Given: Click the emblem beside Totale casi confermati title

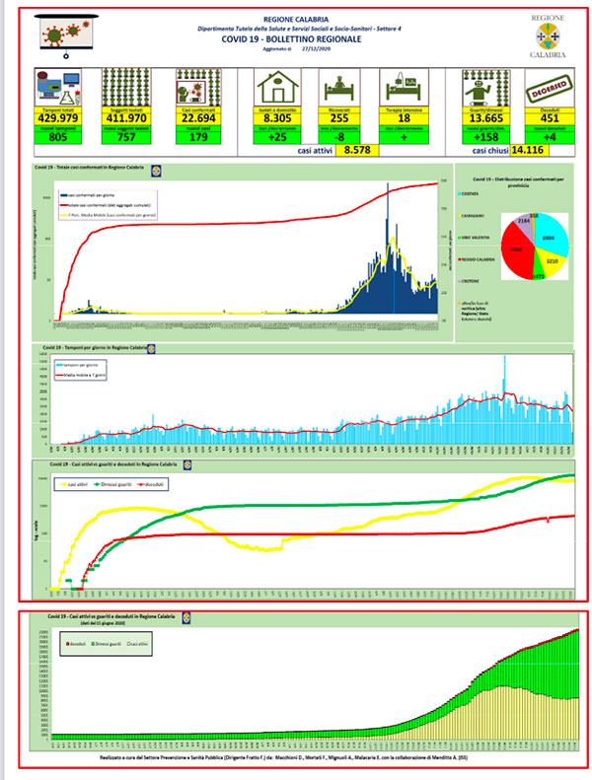Looking at the screenshot, I should pos(155,171).
